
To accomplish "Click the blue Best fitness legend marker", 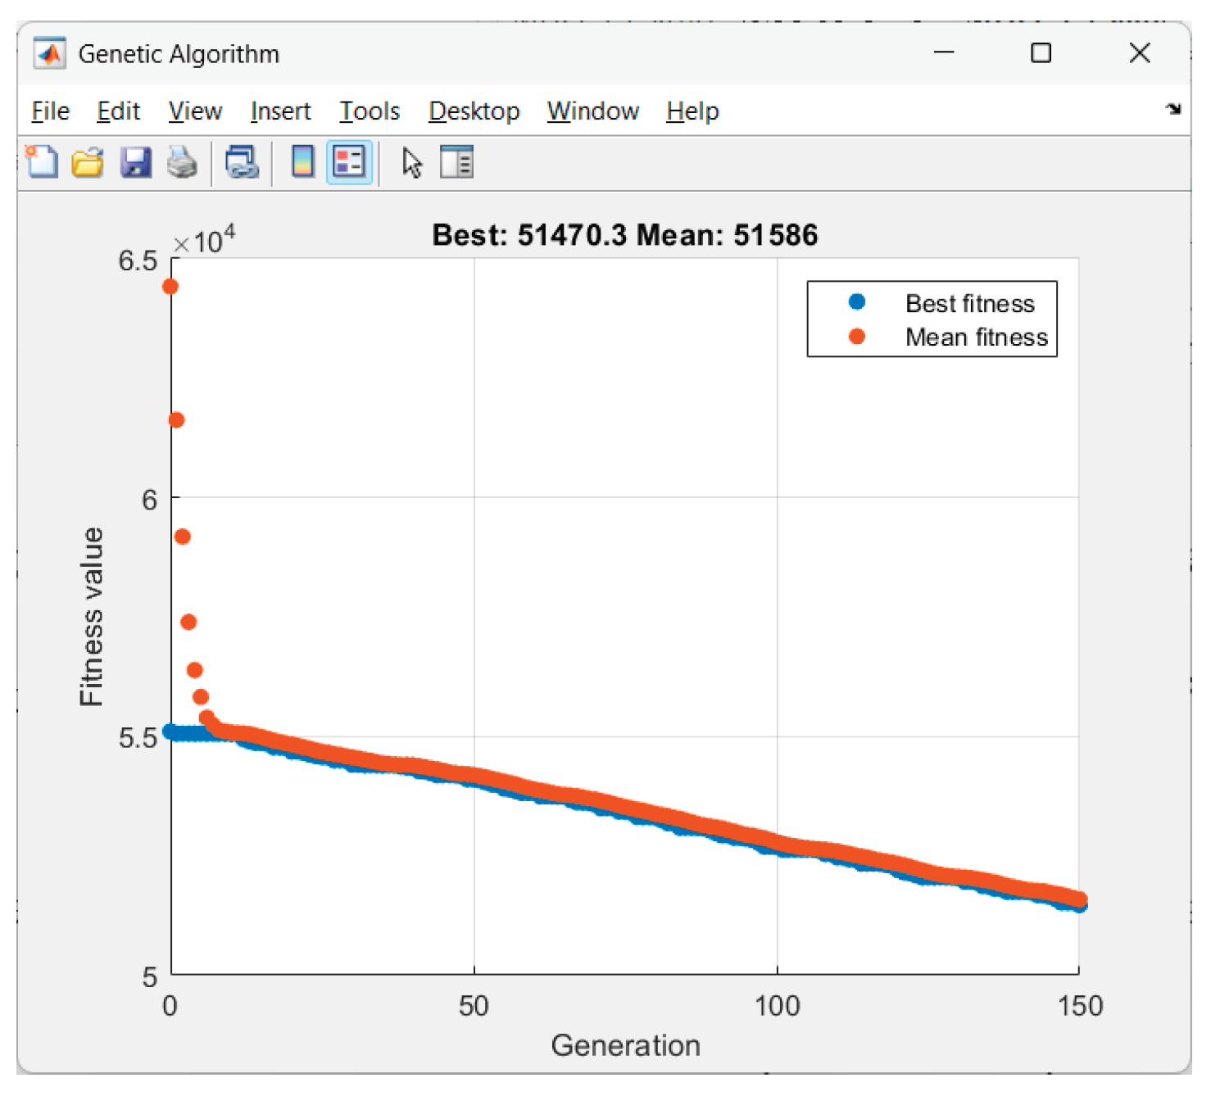I will (x=857, y=302).
